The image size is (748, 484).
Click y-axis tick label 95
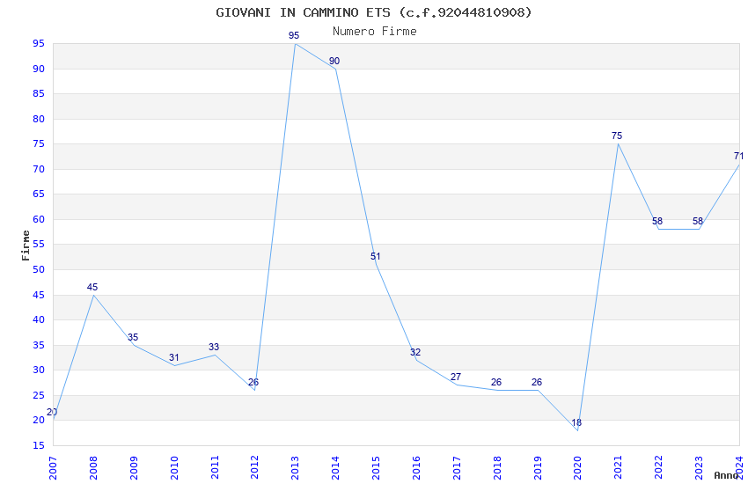(x=39, y=43)
